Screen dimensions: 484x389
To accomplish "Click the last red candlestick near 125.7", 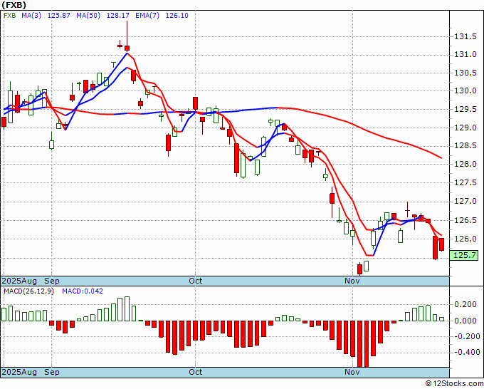I will pyautogui.click(x=442, y=244).
